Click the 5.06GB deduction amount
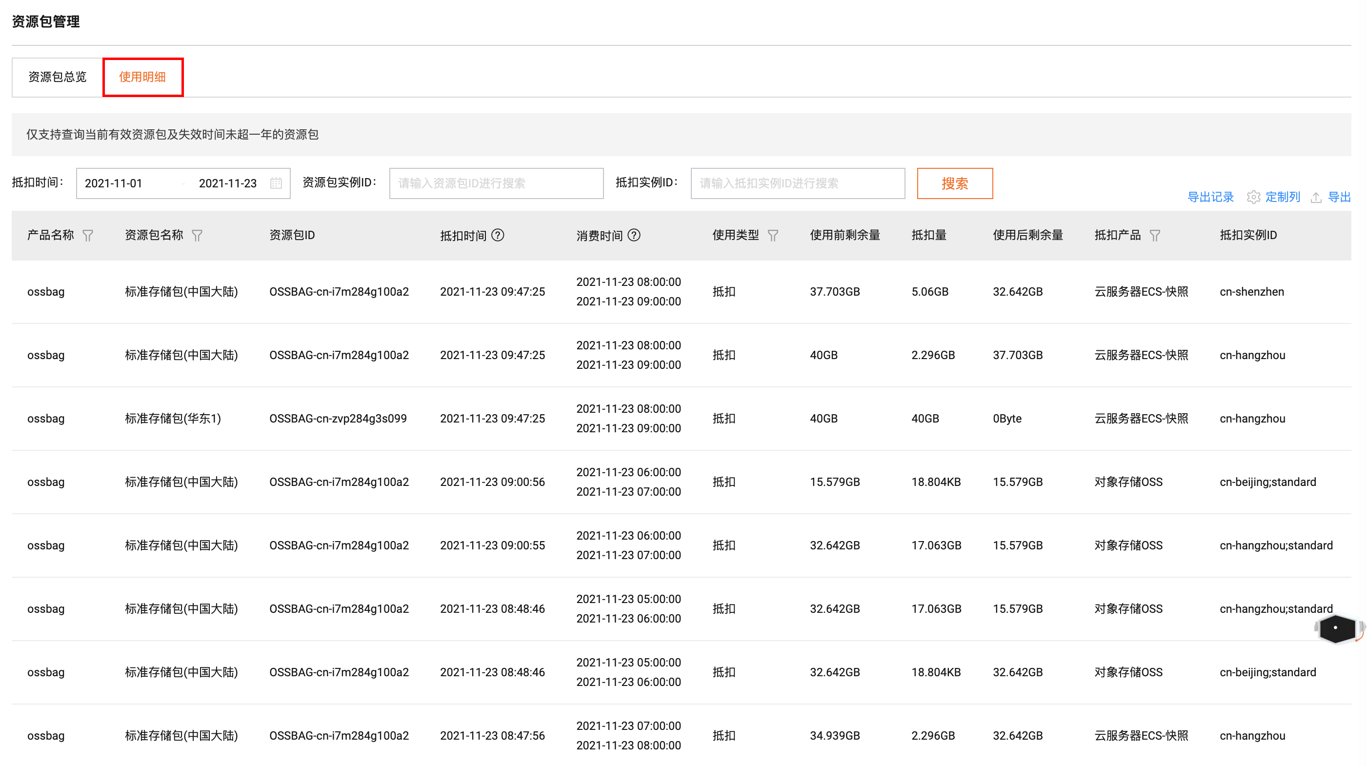The height and width of the screenshot is (766, 1367). coord(930,291)
